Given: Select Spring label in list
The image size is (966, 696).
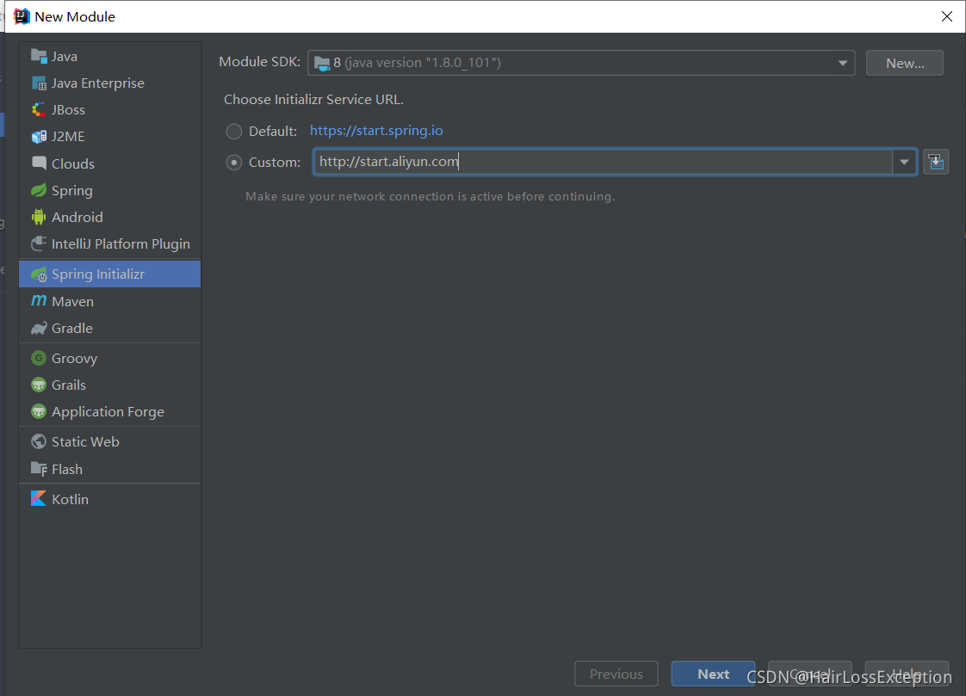Looking at the screenshot, I should (x=72, y=191).
